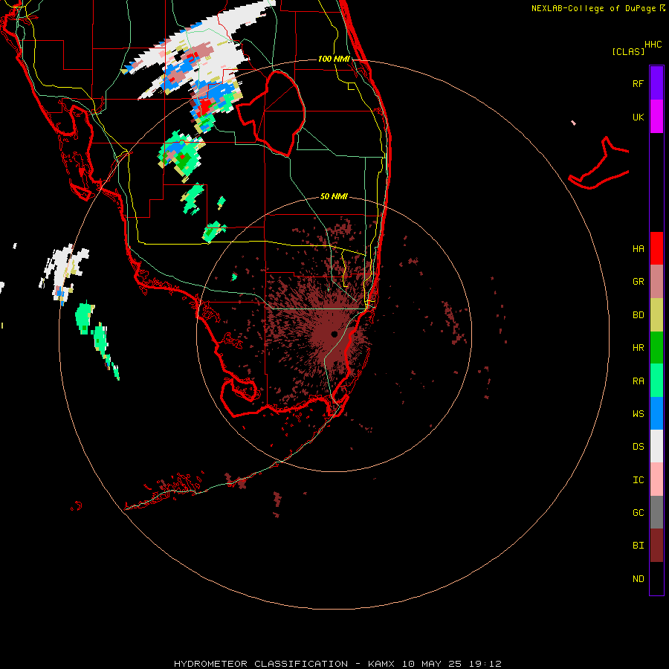Click the 'HR' legend label

tap(638, 348)
